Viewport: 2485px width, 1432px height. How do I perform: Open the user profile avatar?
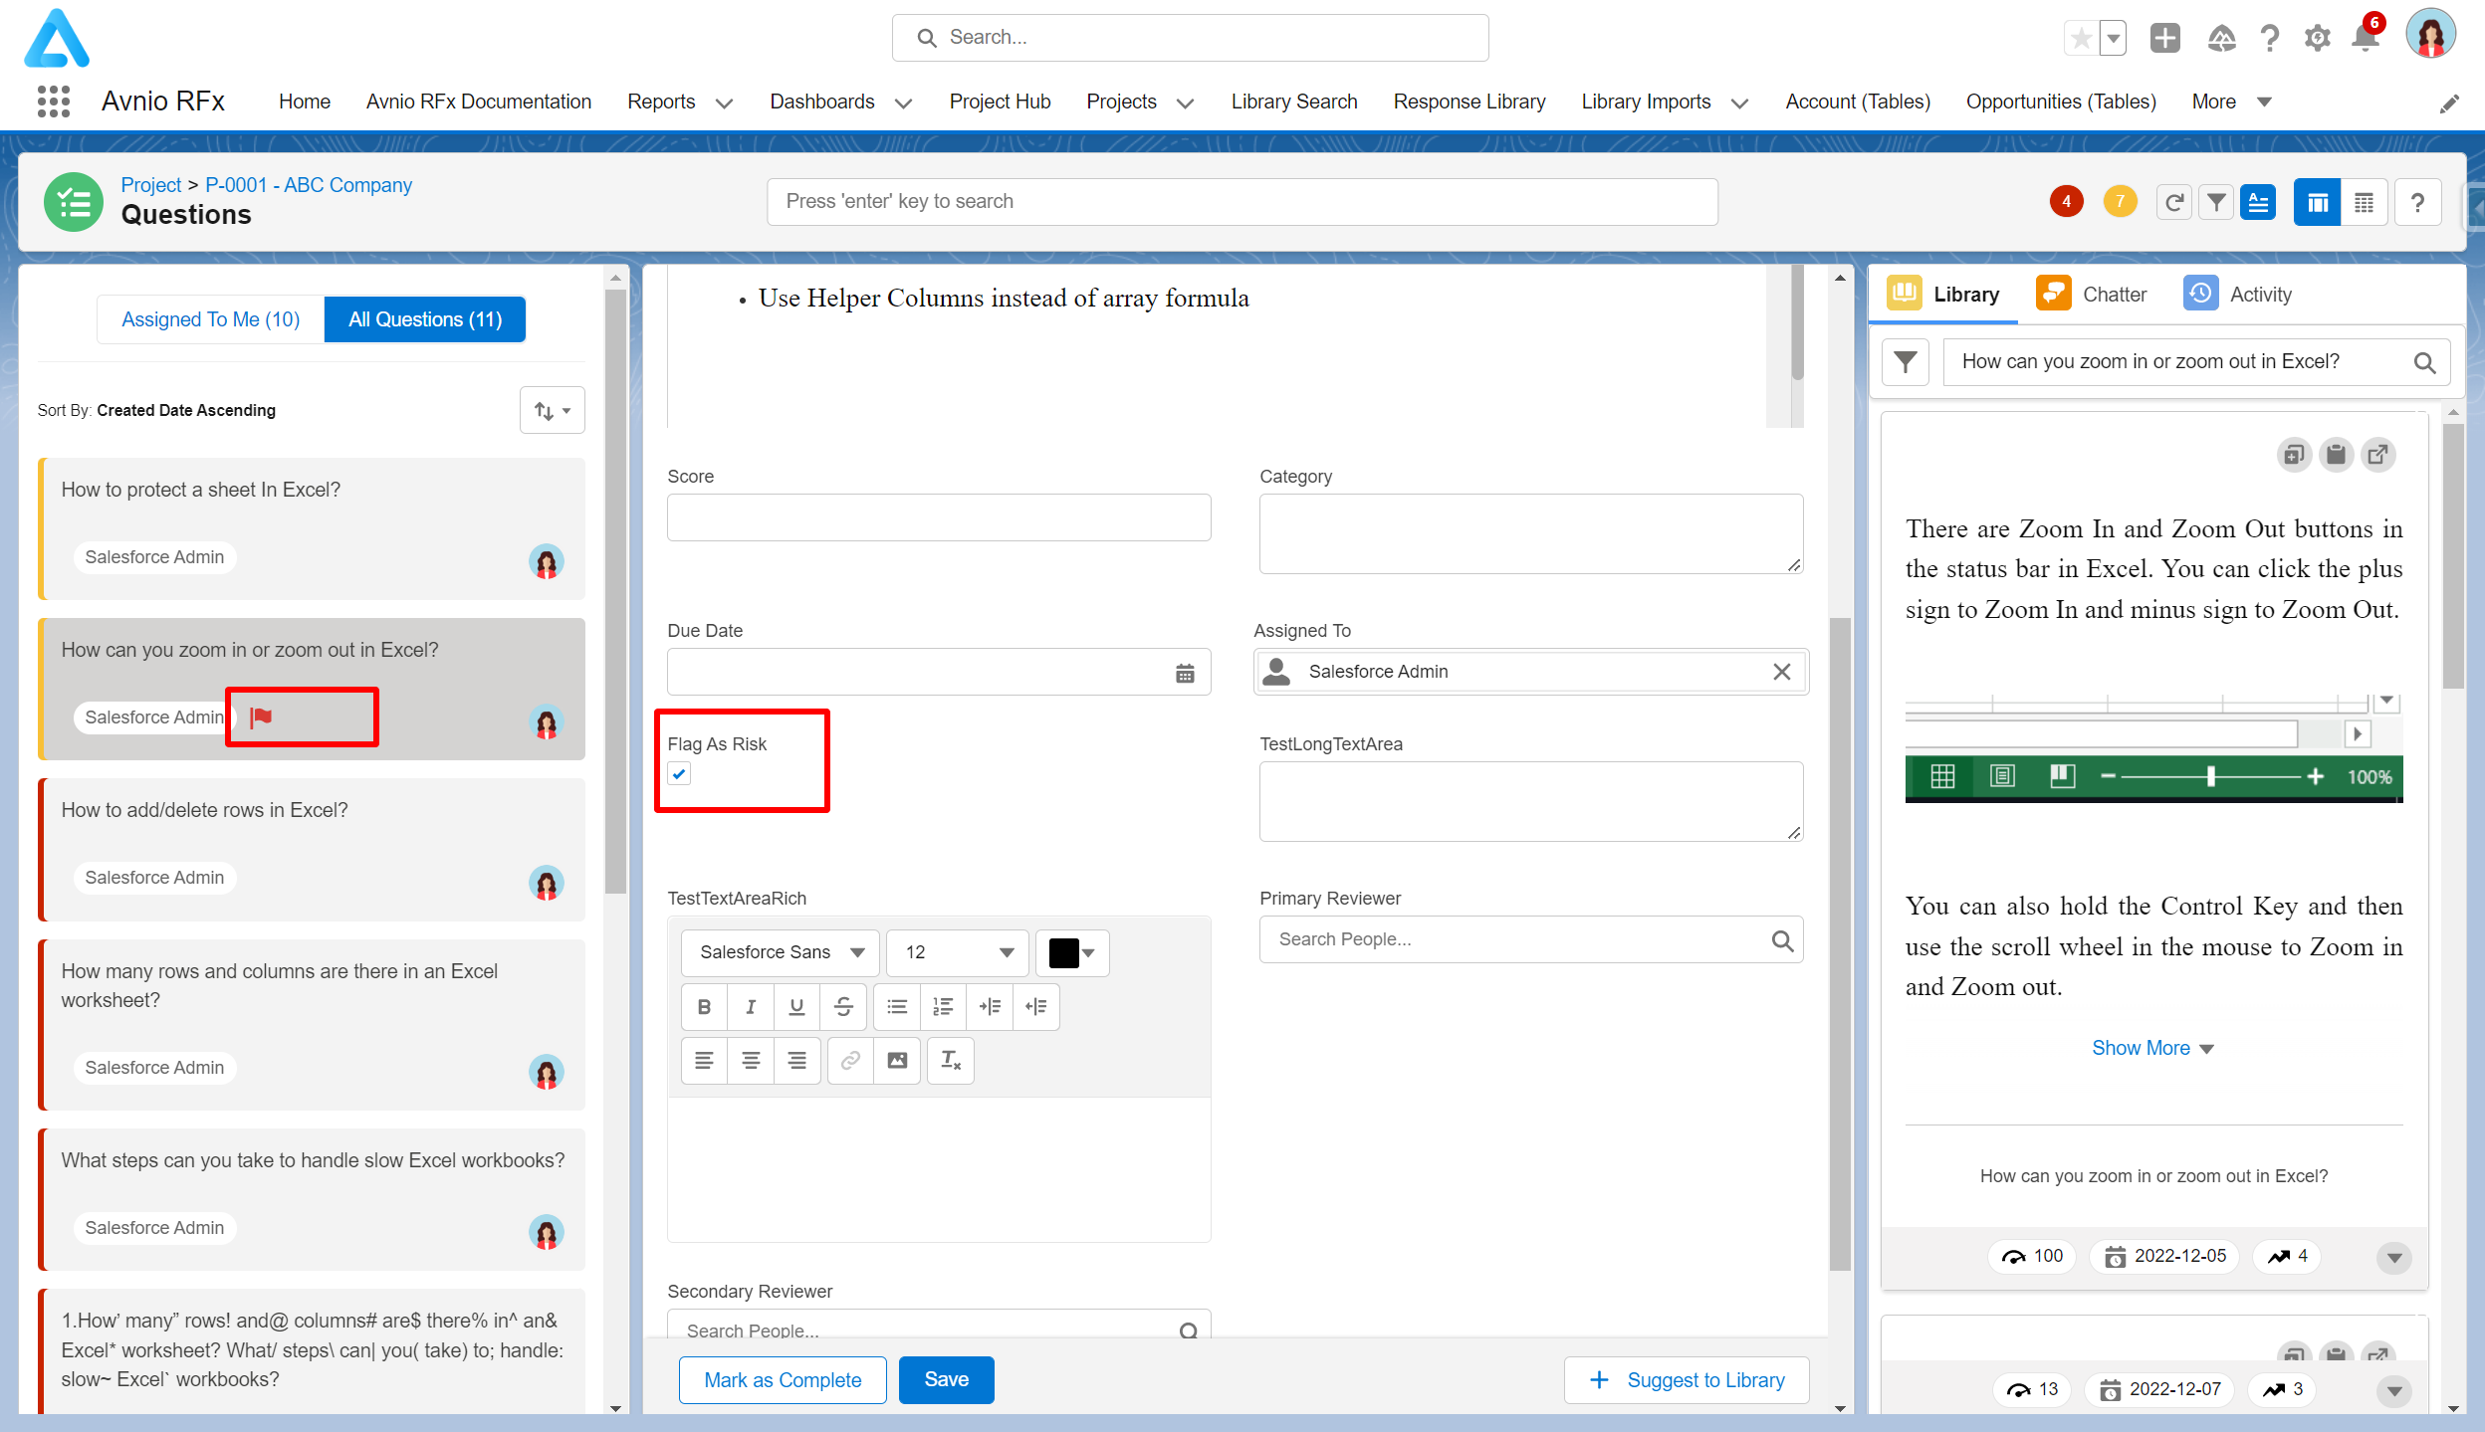point(2430,35)
